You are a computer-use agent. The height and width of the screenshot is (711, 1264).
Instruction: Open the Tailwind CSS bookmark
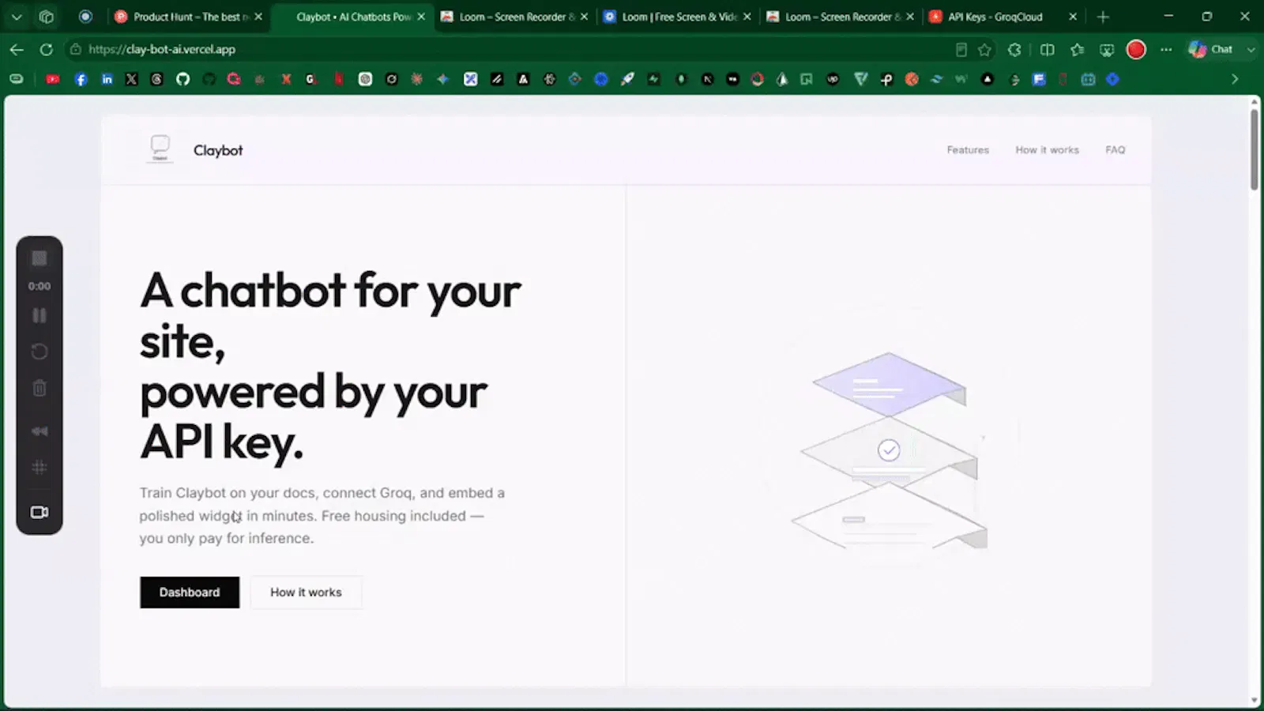pyautogui.click(x=936, y=79)
